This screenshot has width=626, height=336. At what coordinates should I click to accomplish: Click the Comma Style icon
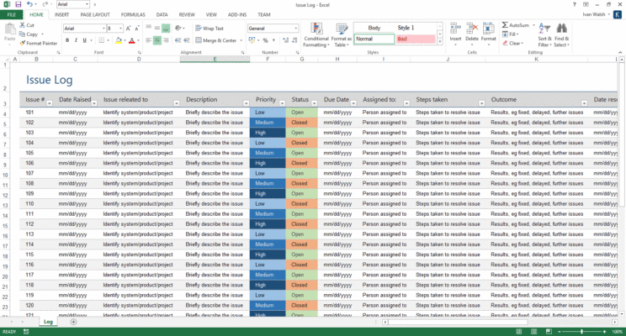tap(274, 40)
